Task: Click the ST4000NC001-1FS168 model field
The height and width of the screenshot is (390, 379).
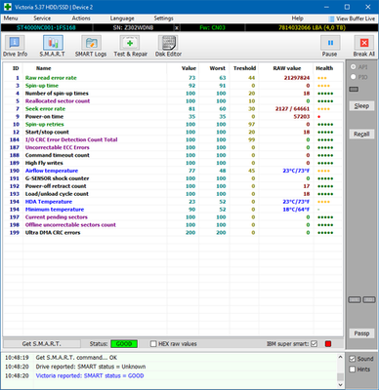Action: tap(47, 27)
